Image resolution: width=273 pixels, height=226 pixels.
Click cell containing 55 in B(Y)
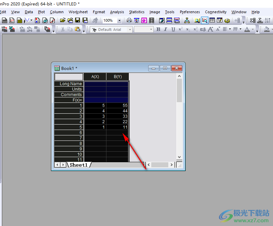pos(117,105)
